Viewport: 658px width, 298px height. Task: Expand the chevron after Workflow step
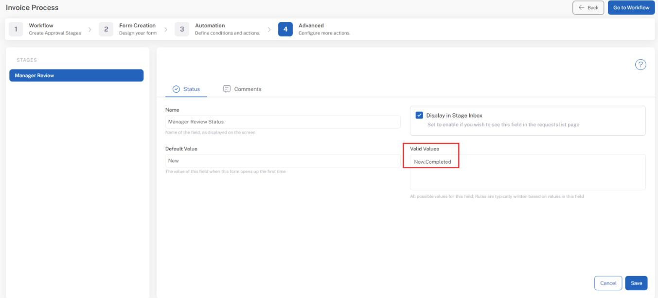pyautogui.click(x=89, y=29)
